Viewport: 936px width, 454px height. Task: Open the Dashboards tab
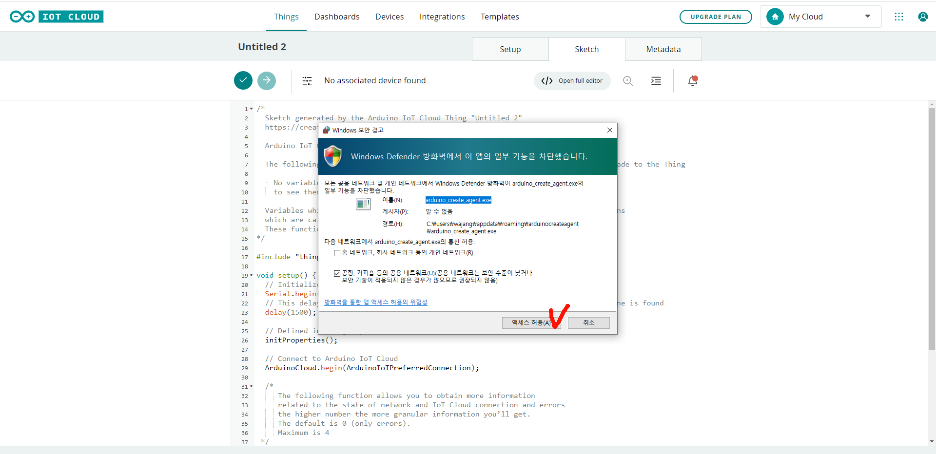pos(337,17)
